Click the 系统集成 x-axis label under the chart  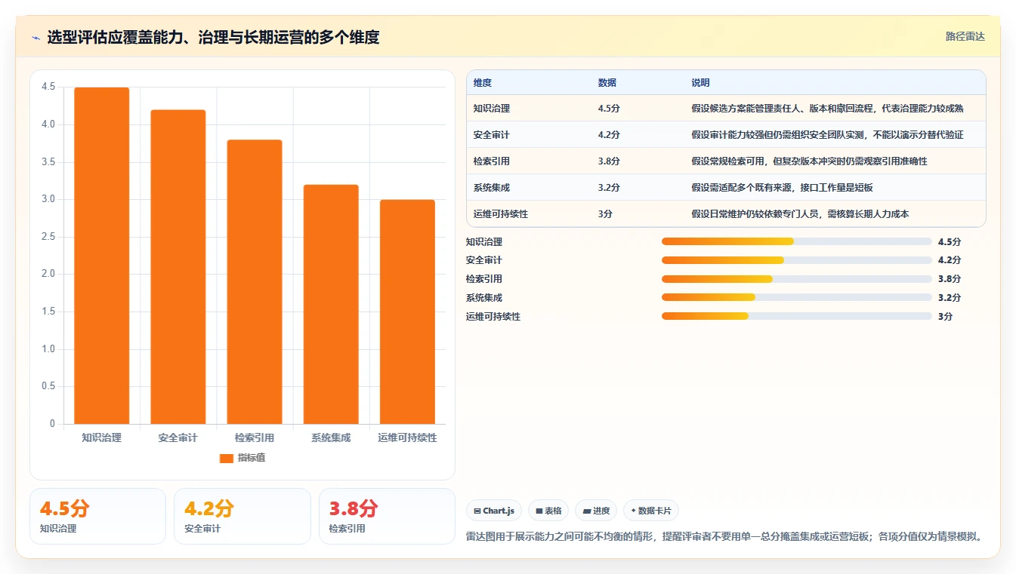(331, 437)
